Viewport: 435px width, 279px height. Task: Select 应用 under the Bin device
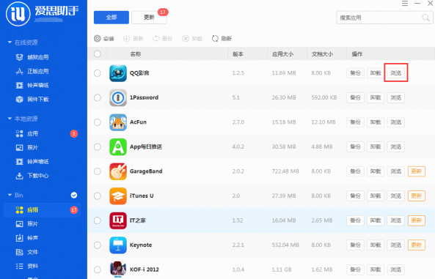click(42, 209)
